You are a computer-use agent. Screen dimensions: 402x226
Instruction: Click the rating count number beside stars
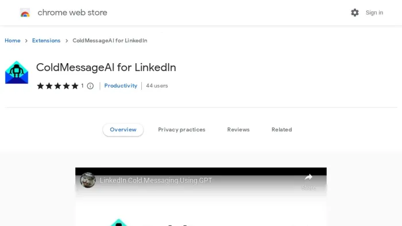click(x=82, y=85)
